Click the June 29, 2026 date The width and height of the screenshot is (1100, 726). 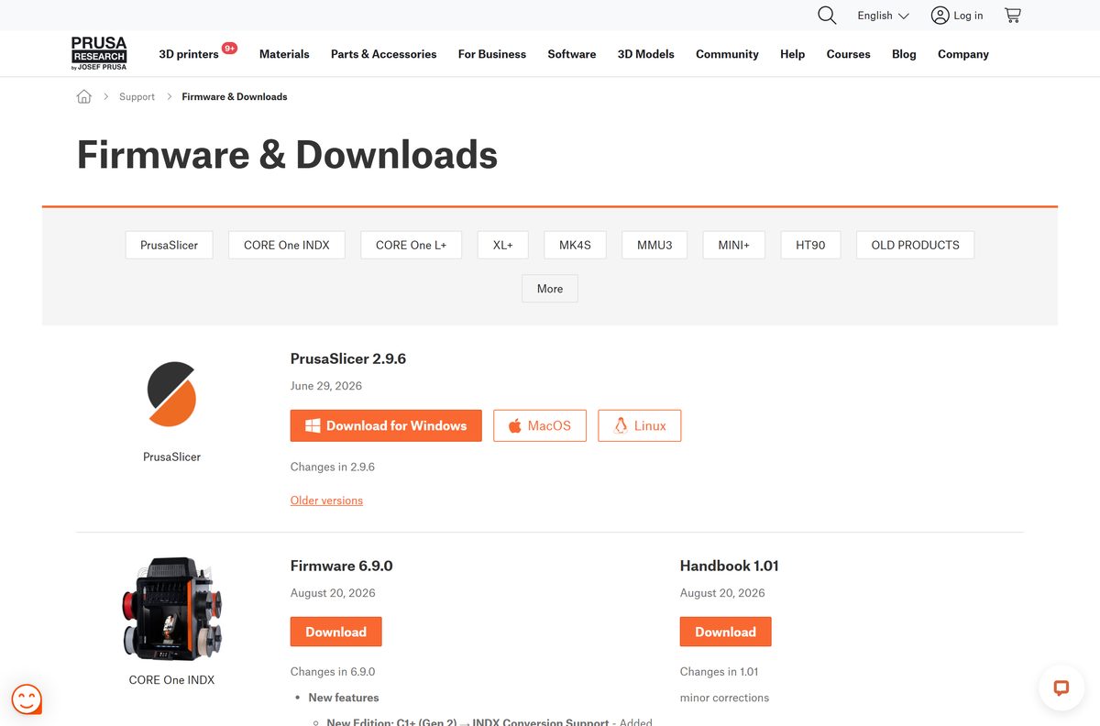tap(326, 386)
